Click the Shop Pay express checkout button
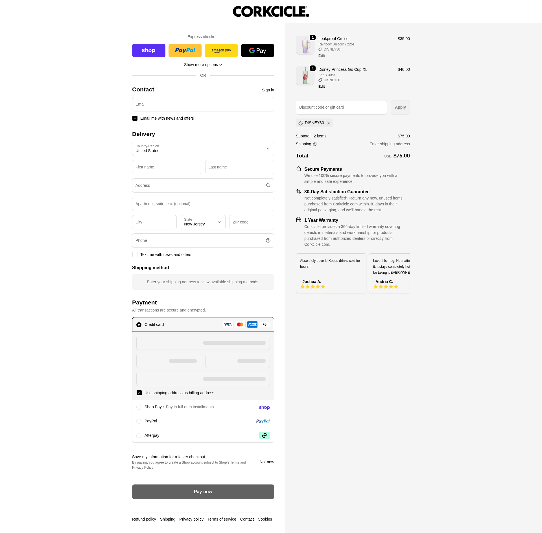 pos(148,51)
